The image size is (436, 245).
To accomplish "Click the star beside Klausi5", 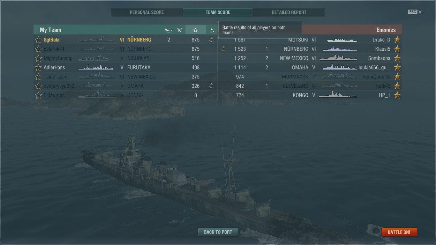I will click(397, 49).
